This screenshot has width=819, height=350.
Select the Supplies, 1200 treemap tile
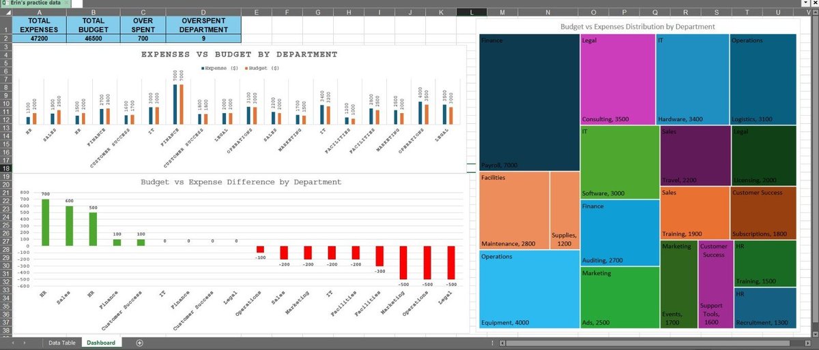pos(564,210)
